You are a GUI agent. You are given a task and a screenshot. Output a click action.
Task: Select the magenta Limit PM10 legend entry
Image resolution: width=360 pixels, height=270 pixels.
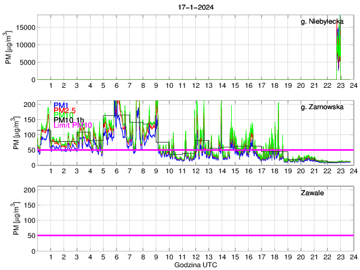tap(73, 125)
